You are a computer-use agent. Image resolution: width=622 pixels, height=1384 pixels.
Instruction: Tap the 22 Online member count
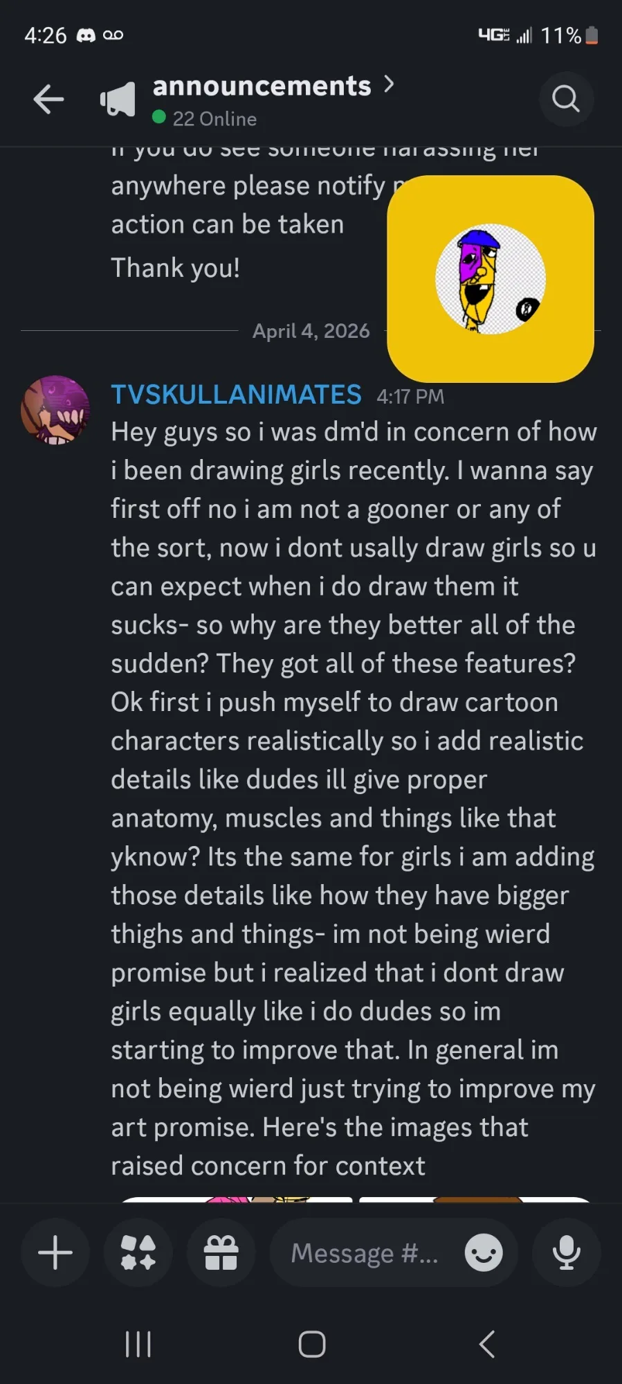(214, 119)
